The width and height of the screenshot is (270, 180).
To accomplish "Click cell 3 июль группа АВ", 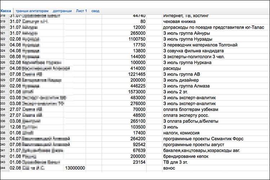I will (216, 74).
